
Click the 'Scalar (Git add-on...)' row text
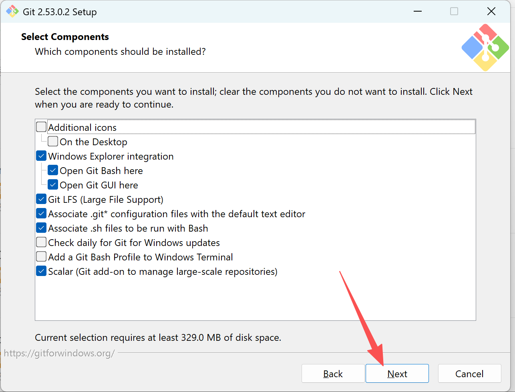[x=163, y=272]
